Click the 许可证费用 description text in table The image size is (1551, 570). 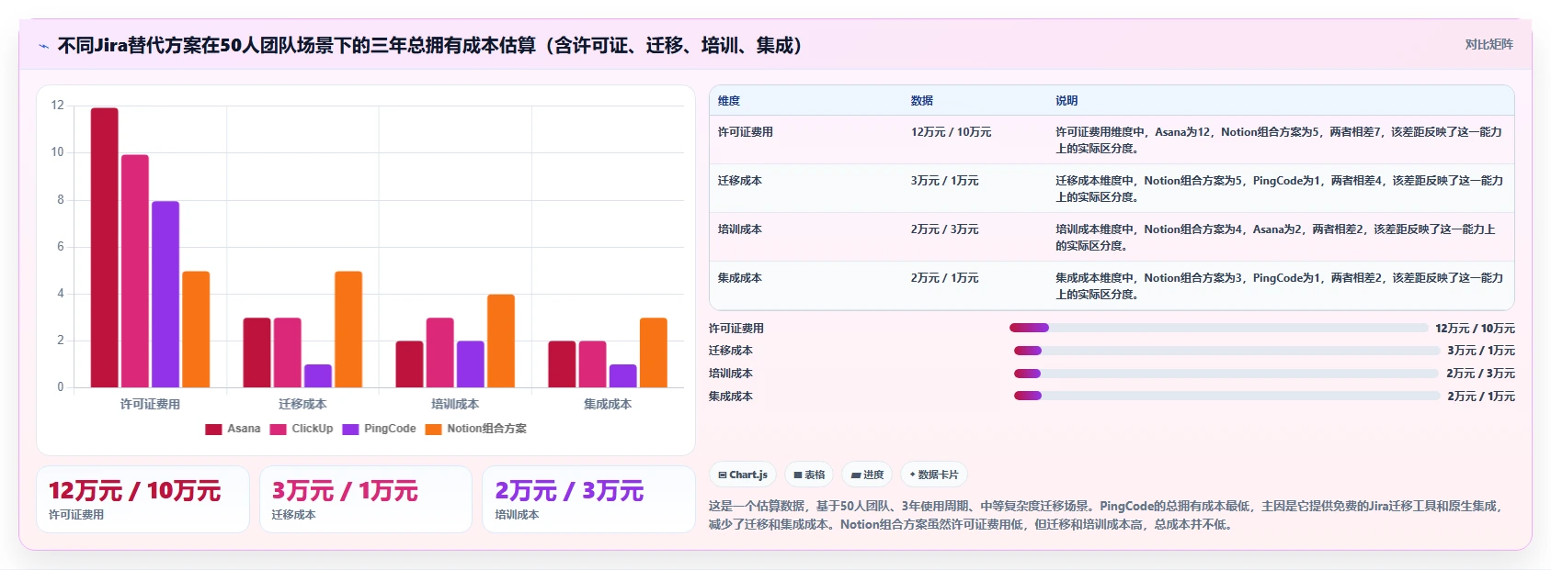coord(1279,140)
